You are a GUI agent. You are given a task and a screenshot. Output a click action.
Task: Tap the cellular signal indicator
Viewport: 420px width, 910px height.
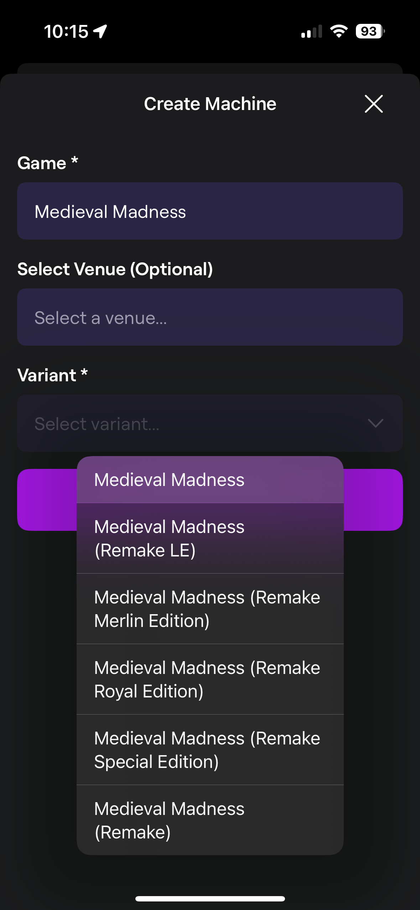coord(311,32)
